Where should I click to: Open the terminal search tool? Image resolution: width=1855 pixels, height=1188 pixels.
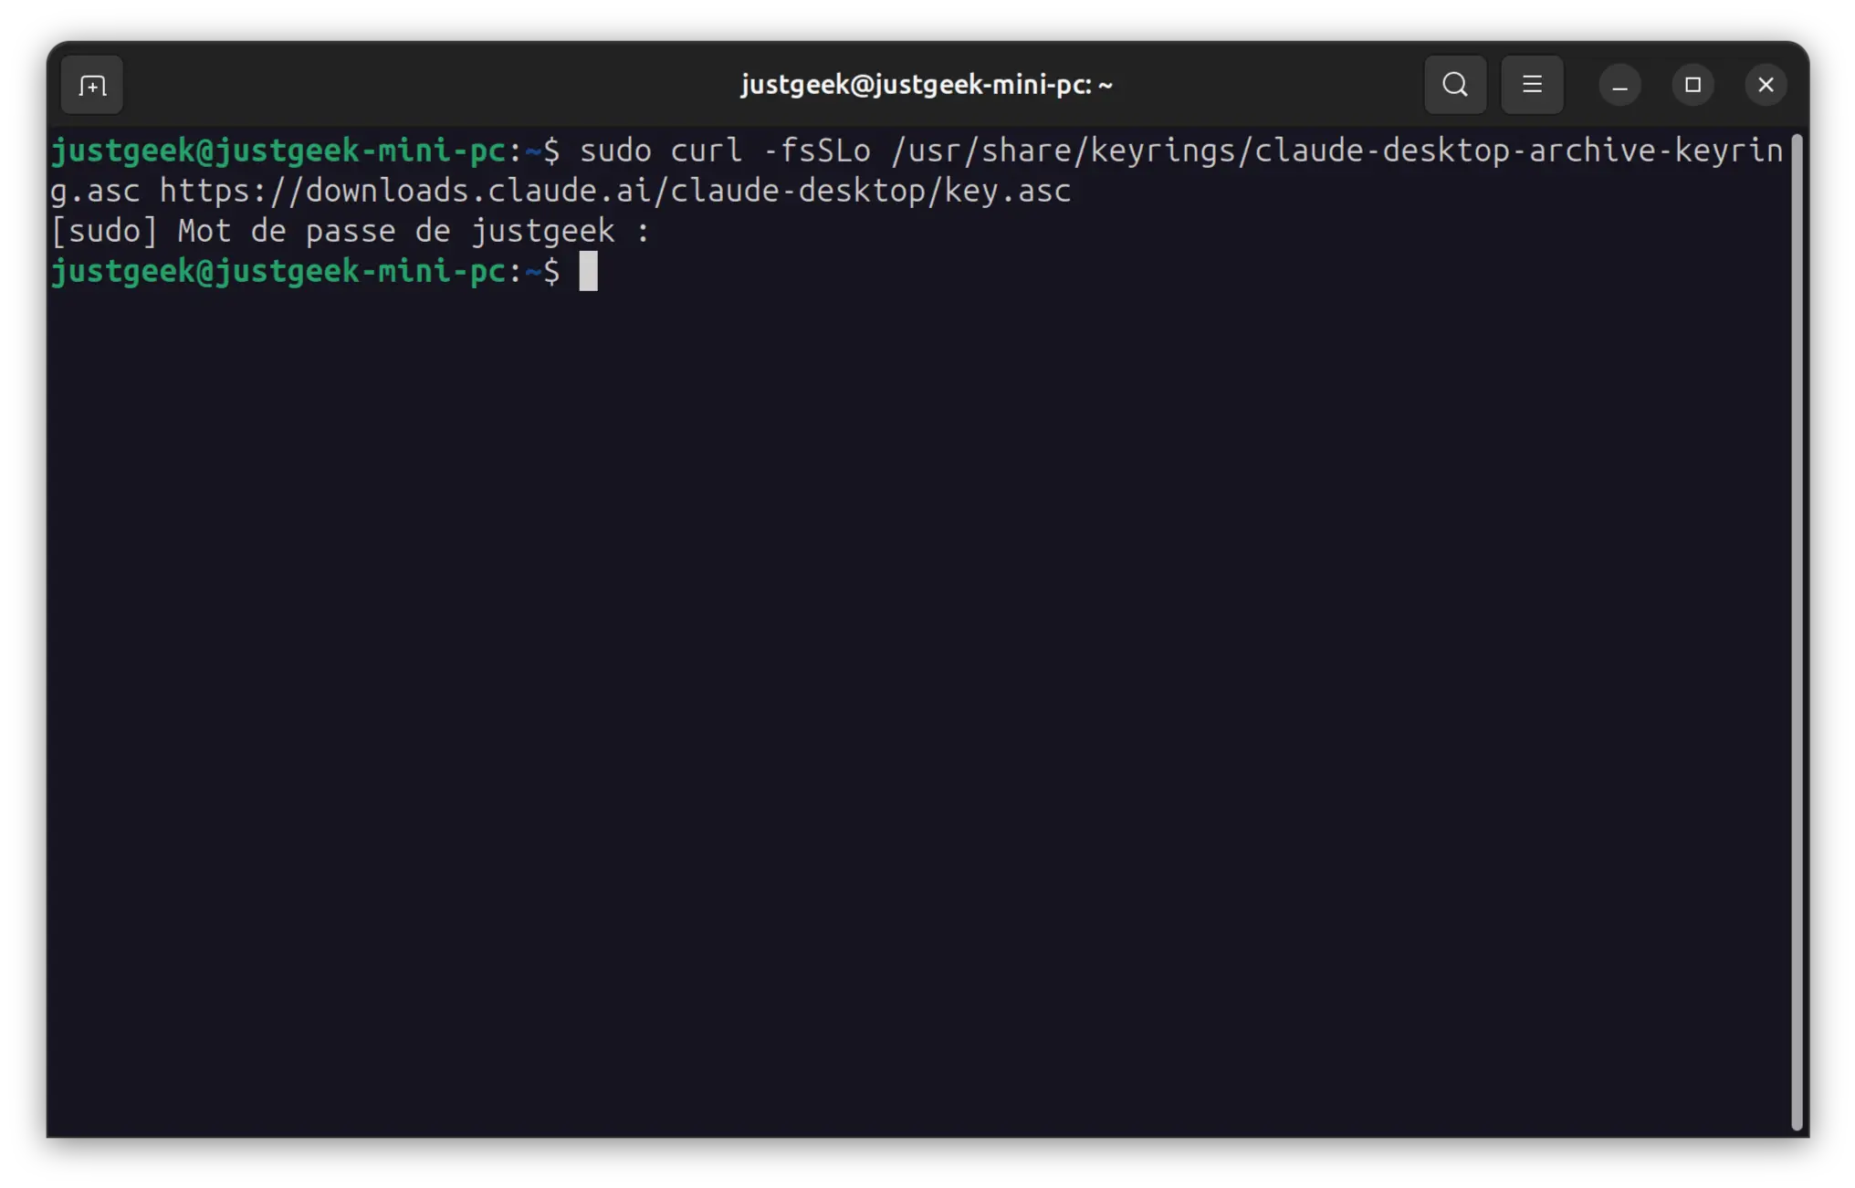1455,85
